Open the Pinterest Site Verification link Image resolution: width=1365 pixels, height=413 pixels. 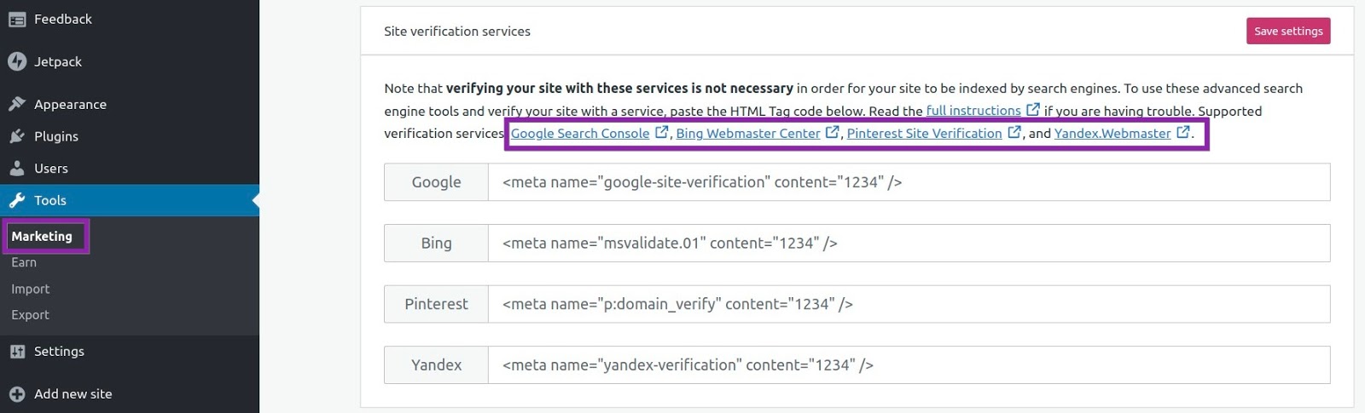[924, 133]
